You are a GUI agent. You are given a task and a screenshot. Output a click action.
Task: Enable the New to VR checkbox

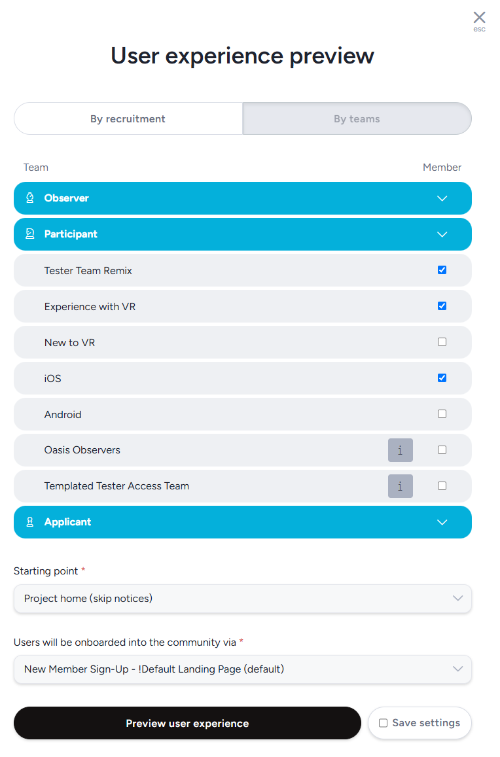(442, 342)
